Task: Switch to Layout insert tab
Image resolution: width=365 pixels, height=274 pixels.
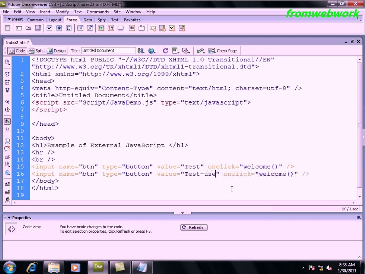Action: click(55, 20)
